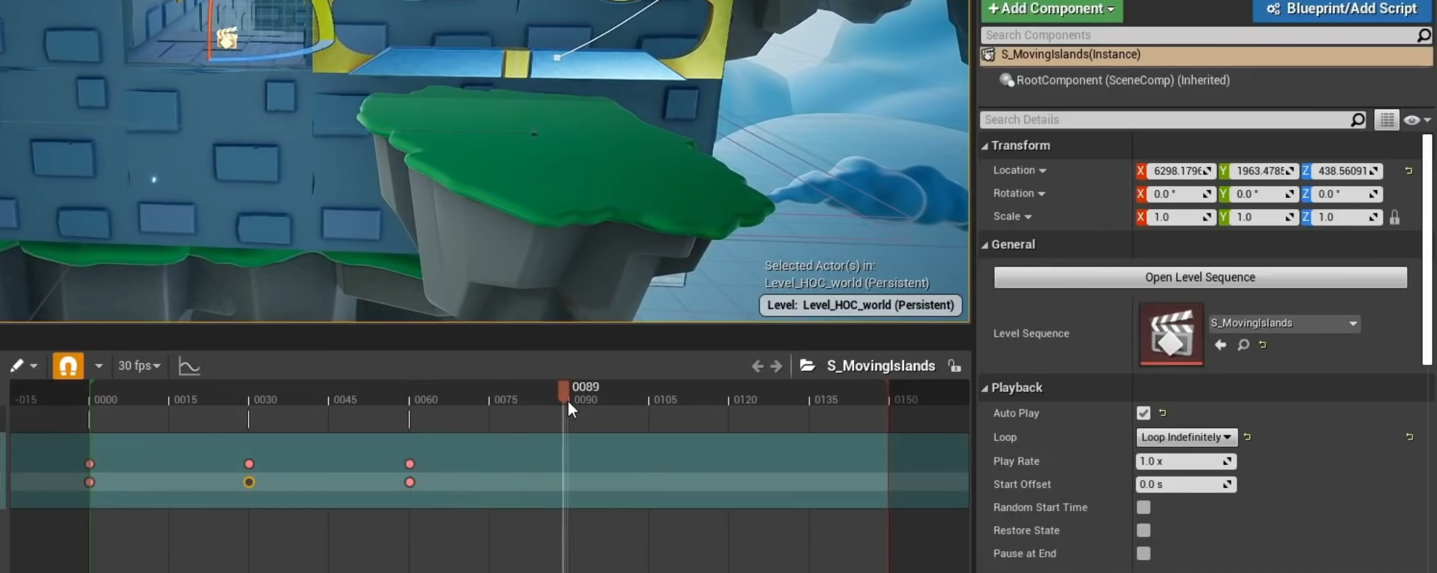Open the Loop Indefinitely dropdown
The width and height of the screenshot is (1437, 573).
(x=1186, y=437)
